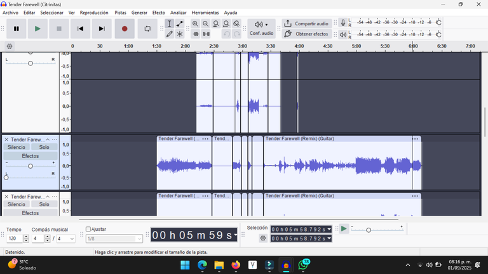488x274 pixels.
Task: Open the Seleccionar menu
Action: [51, 13]
